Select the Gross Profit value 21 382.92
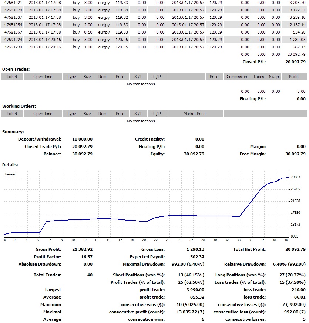The height and width of the screenshot is (323, 309). pos(82,249)
